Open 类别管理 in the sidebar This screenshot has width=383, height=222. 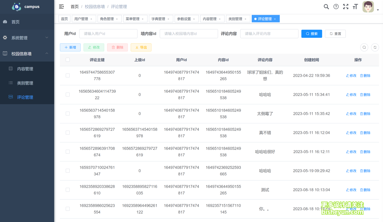click(27, 83)
